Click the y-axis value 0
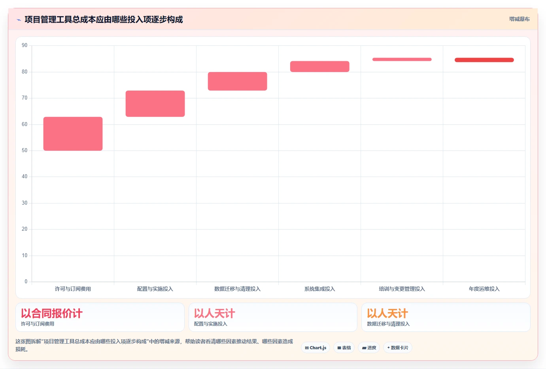Viewport: 546px width, 369px height. [x=26, y=282]
